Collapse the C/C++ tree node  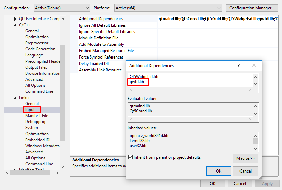15,25
